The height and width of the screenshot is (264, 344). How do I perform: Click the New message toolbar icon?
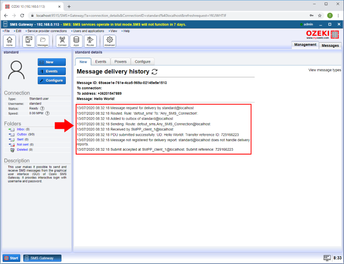(x=29, y=41)
